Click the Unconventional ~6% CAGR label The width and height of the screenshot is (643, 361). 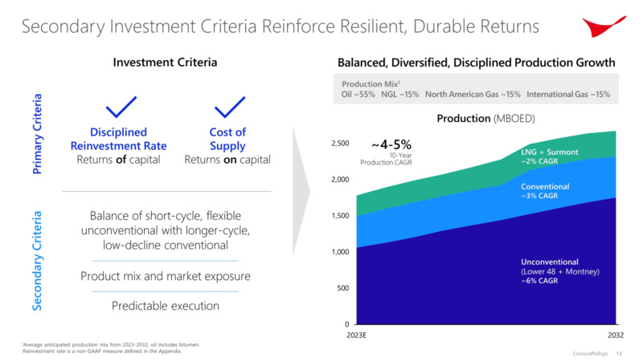[x=560, y=271]
